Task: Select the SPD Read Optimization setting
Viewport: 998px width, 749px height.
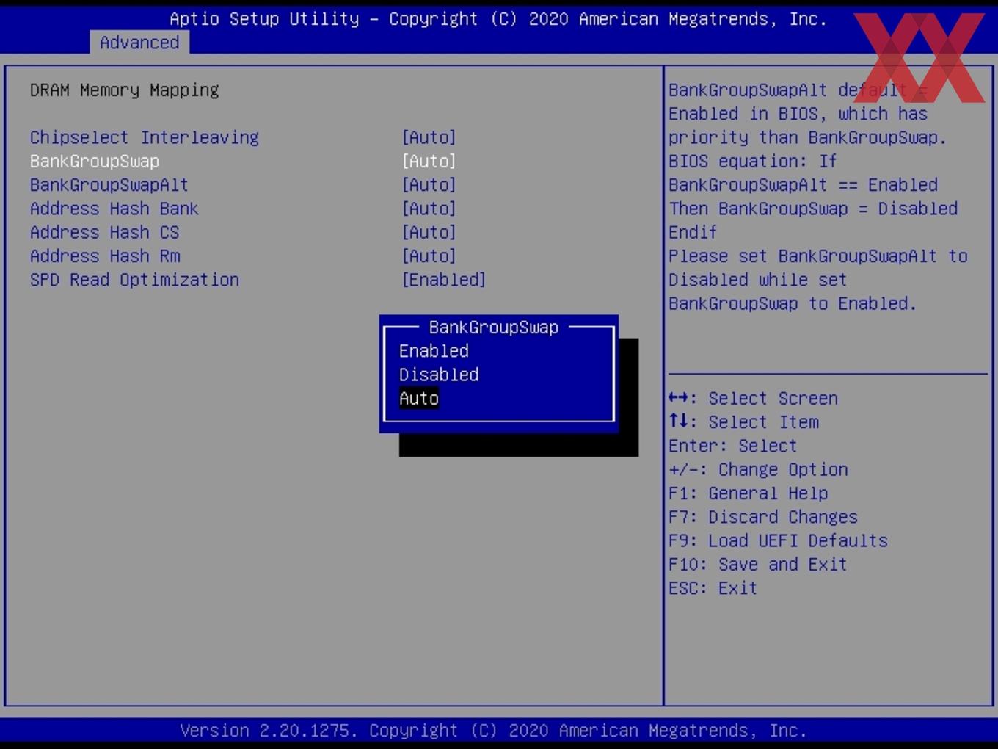Action: tap(134, 280)
